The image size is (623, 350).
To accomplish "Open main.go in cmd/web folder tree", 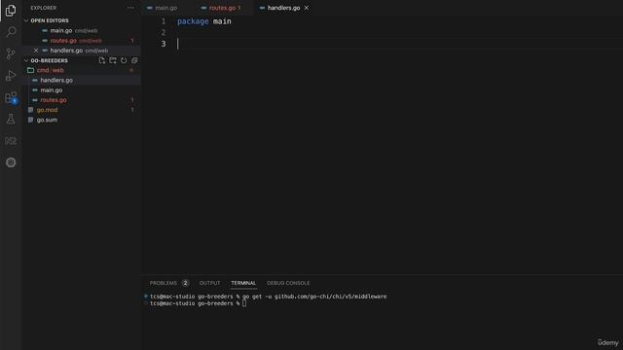I will 82,90.
